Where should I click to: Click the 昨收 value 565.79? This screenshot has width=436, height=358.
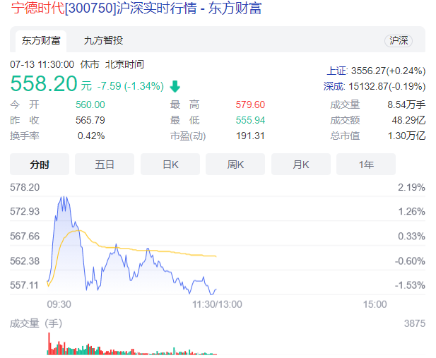pos(90,120)
